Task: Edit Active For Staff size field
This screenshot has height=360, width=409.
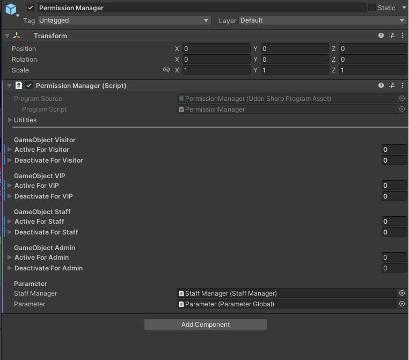Action: 394,222
